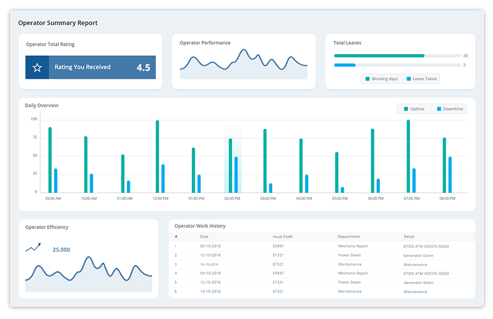This screenshot has height=319, width=493.
Task: Click the 07:00 PM uptime bar
Action: [x=408, y=156]
